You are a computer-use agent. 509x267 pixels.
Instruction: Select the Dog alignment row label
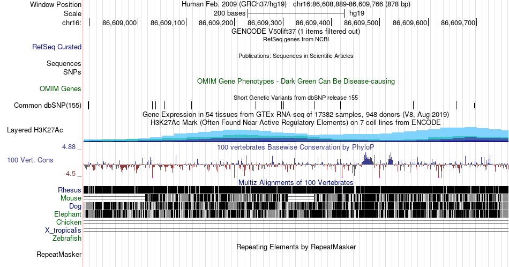[76, 206]
